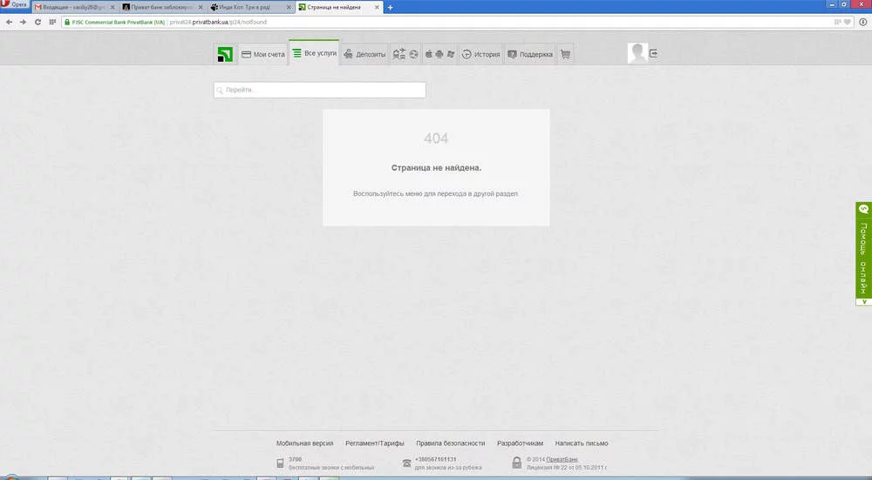Open the Opera menu button
The height and width of the screenshot is (480, 872).
click(15, 5)
